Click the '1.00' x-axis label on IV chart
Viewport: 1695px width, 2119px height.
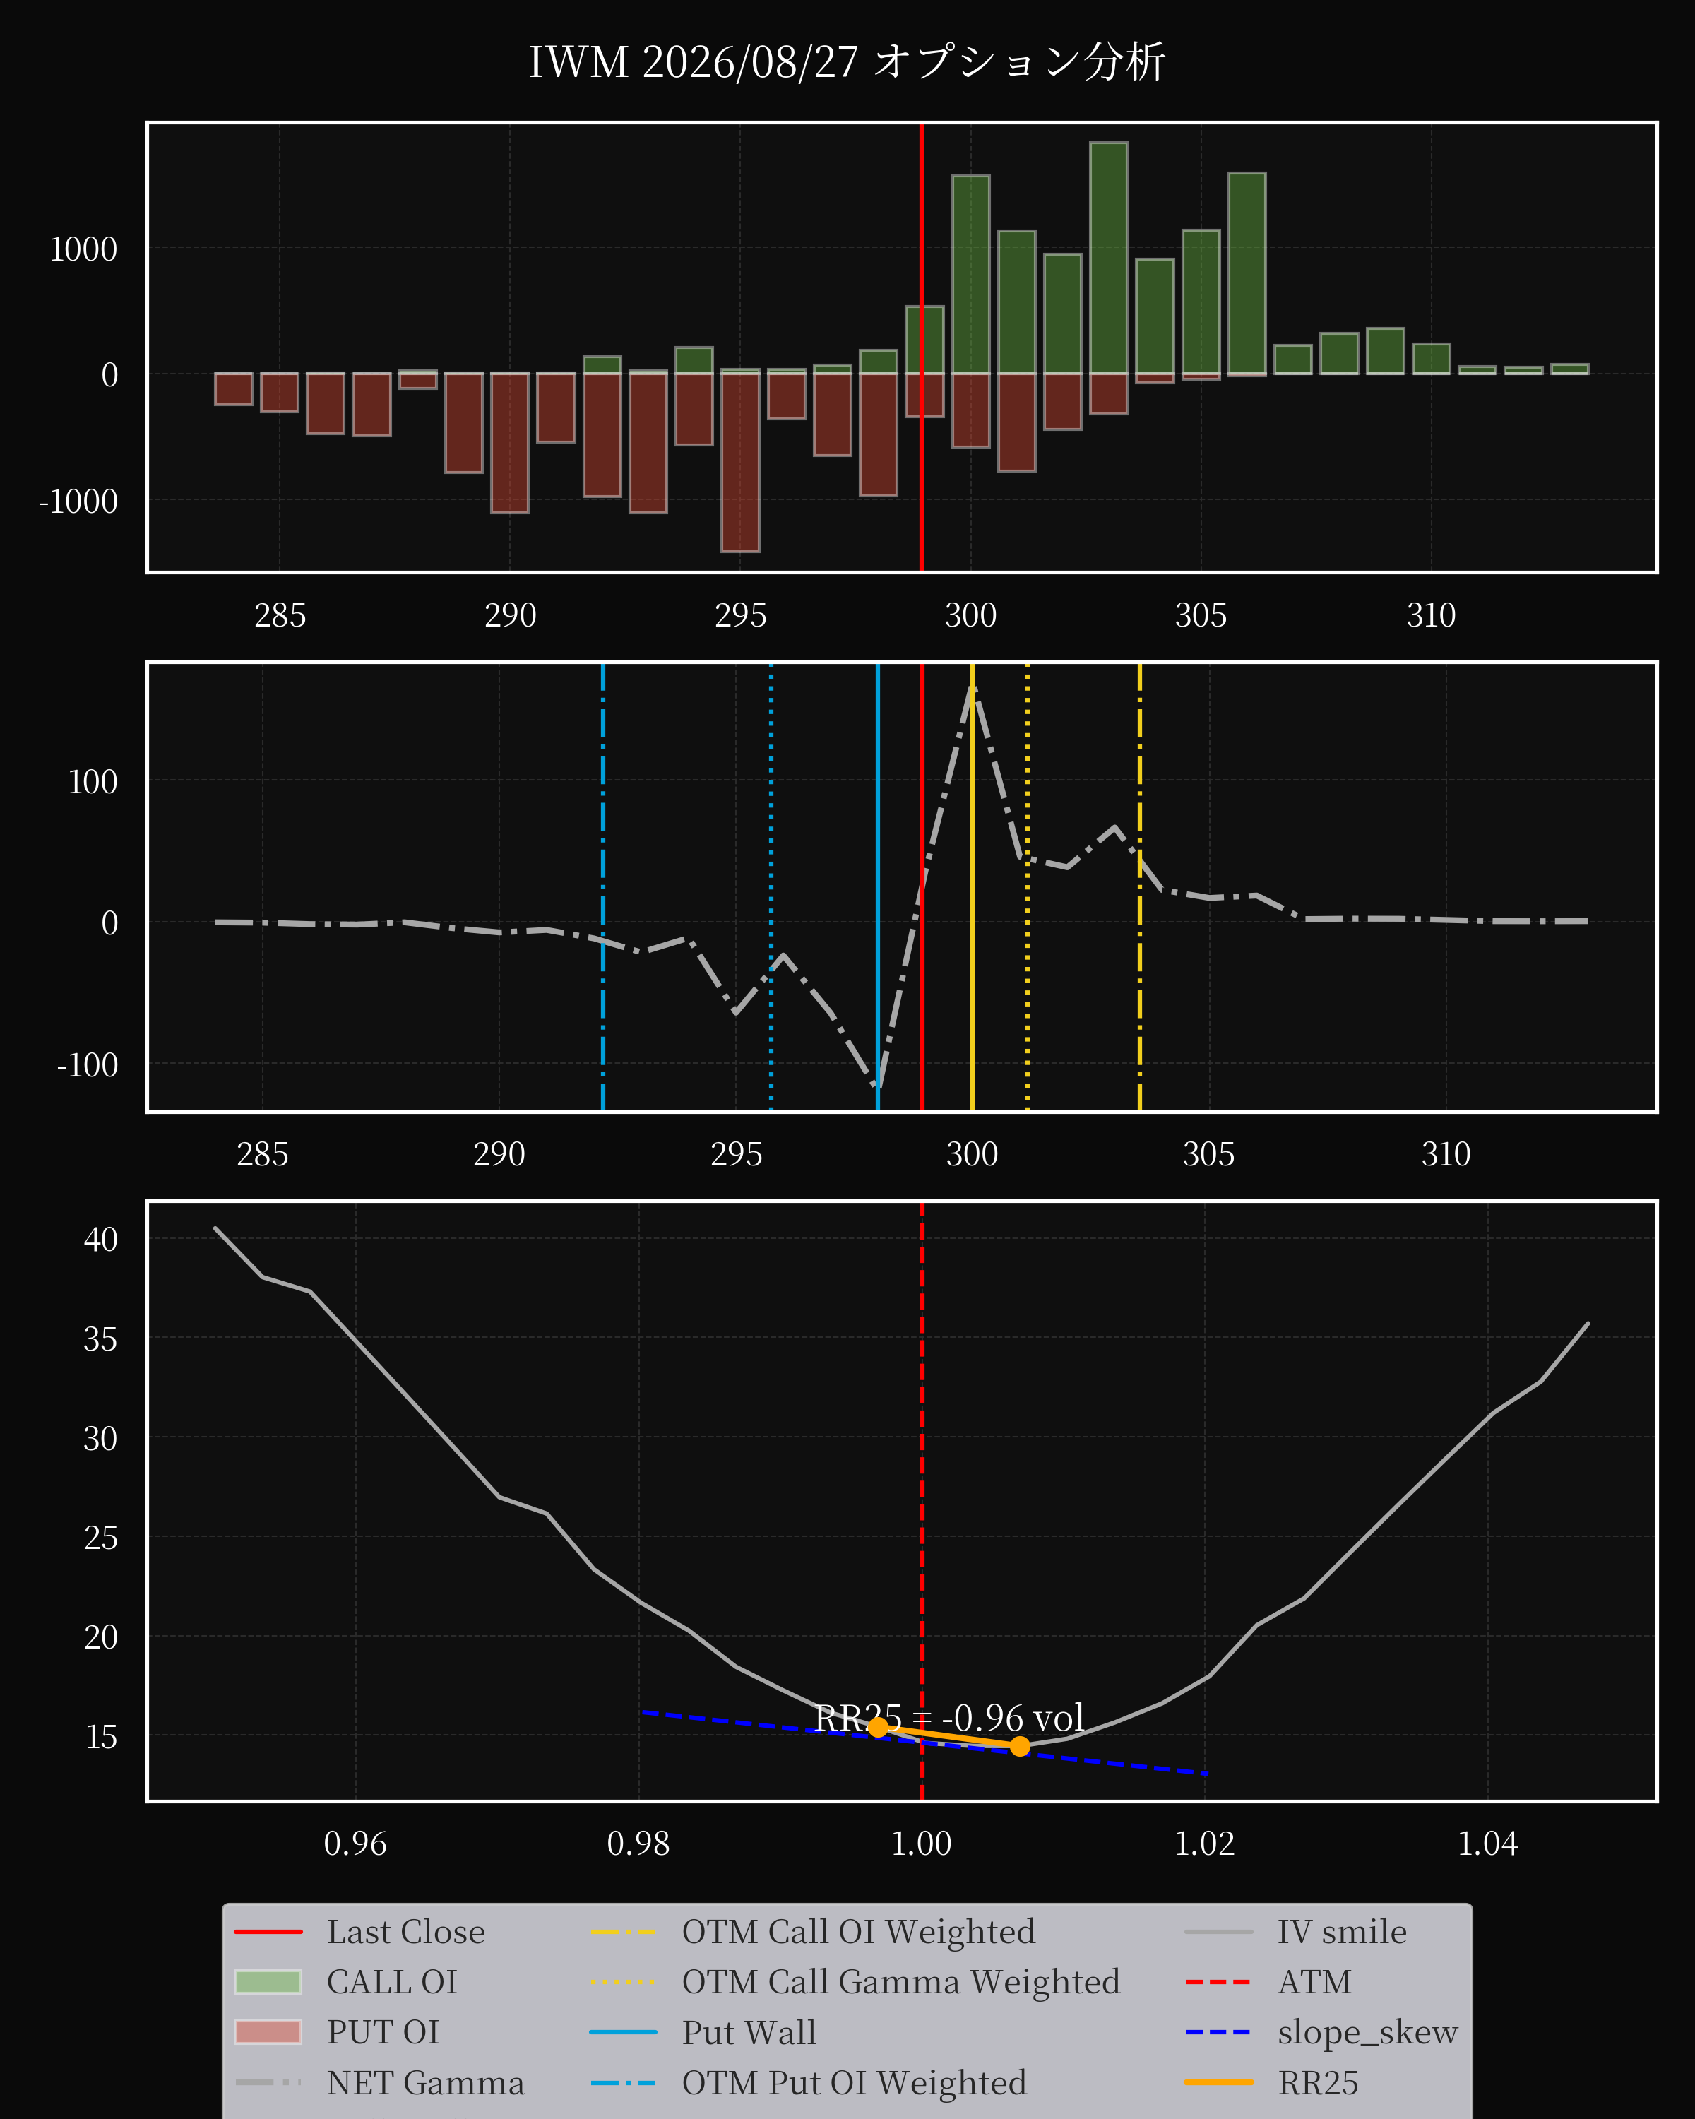pos(922,1844)
